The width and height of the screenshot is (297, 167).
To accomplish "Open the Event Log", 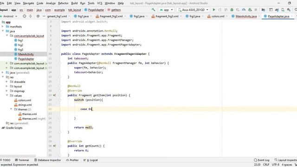I will [x=261, y=160].
